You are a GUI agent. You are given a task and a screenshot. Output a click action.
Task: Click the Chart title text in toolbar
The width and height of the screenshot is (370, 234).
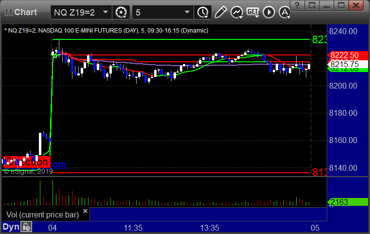[x=25, y=12]
